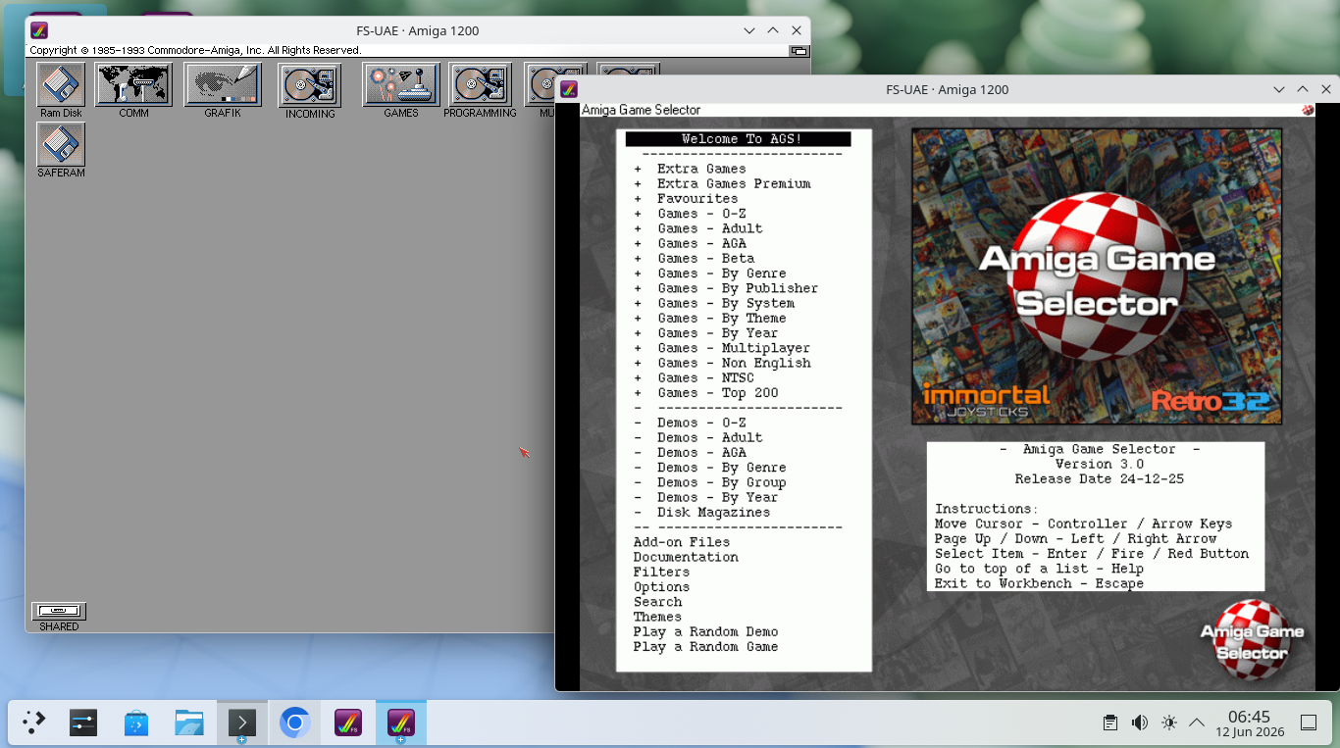Open Themes menu entry
Image resolution: width=1340 pixels, height=748 pixels.
[x=657, y=617]
